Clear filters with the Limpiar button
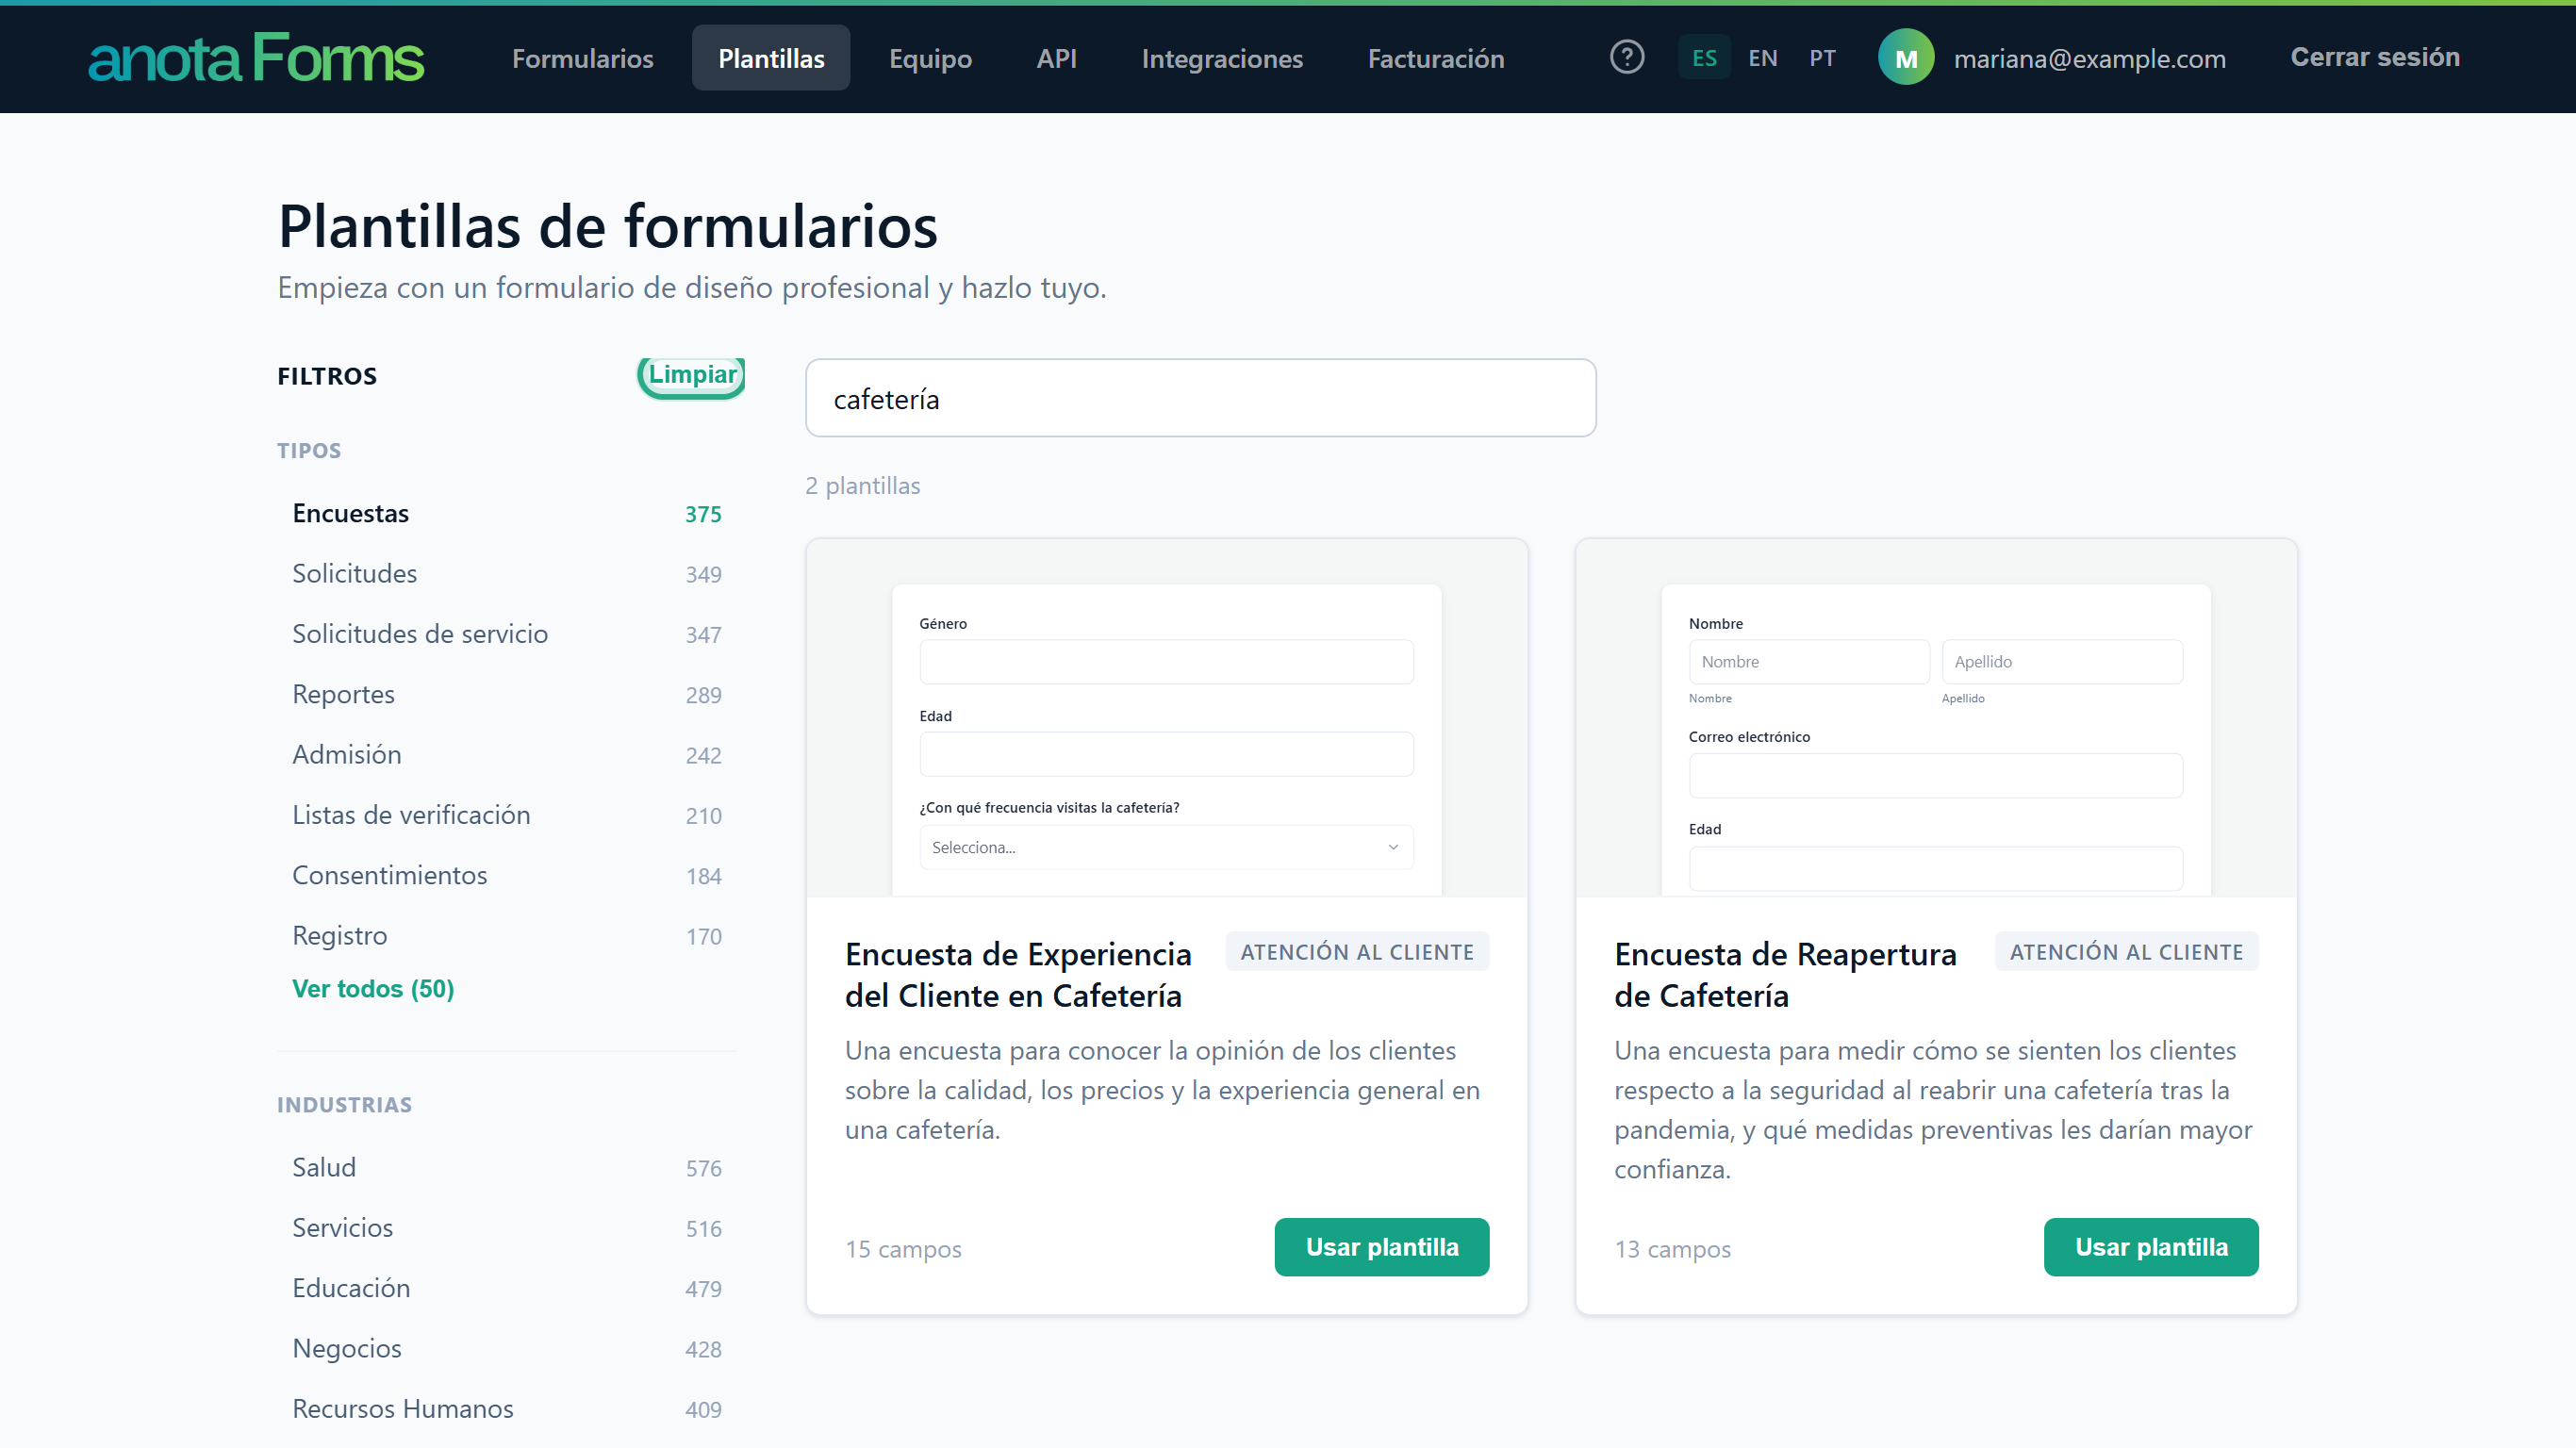The width and height of the screenshot is (2576, 1448). (691, 375)
